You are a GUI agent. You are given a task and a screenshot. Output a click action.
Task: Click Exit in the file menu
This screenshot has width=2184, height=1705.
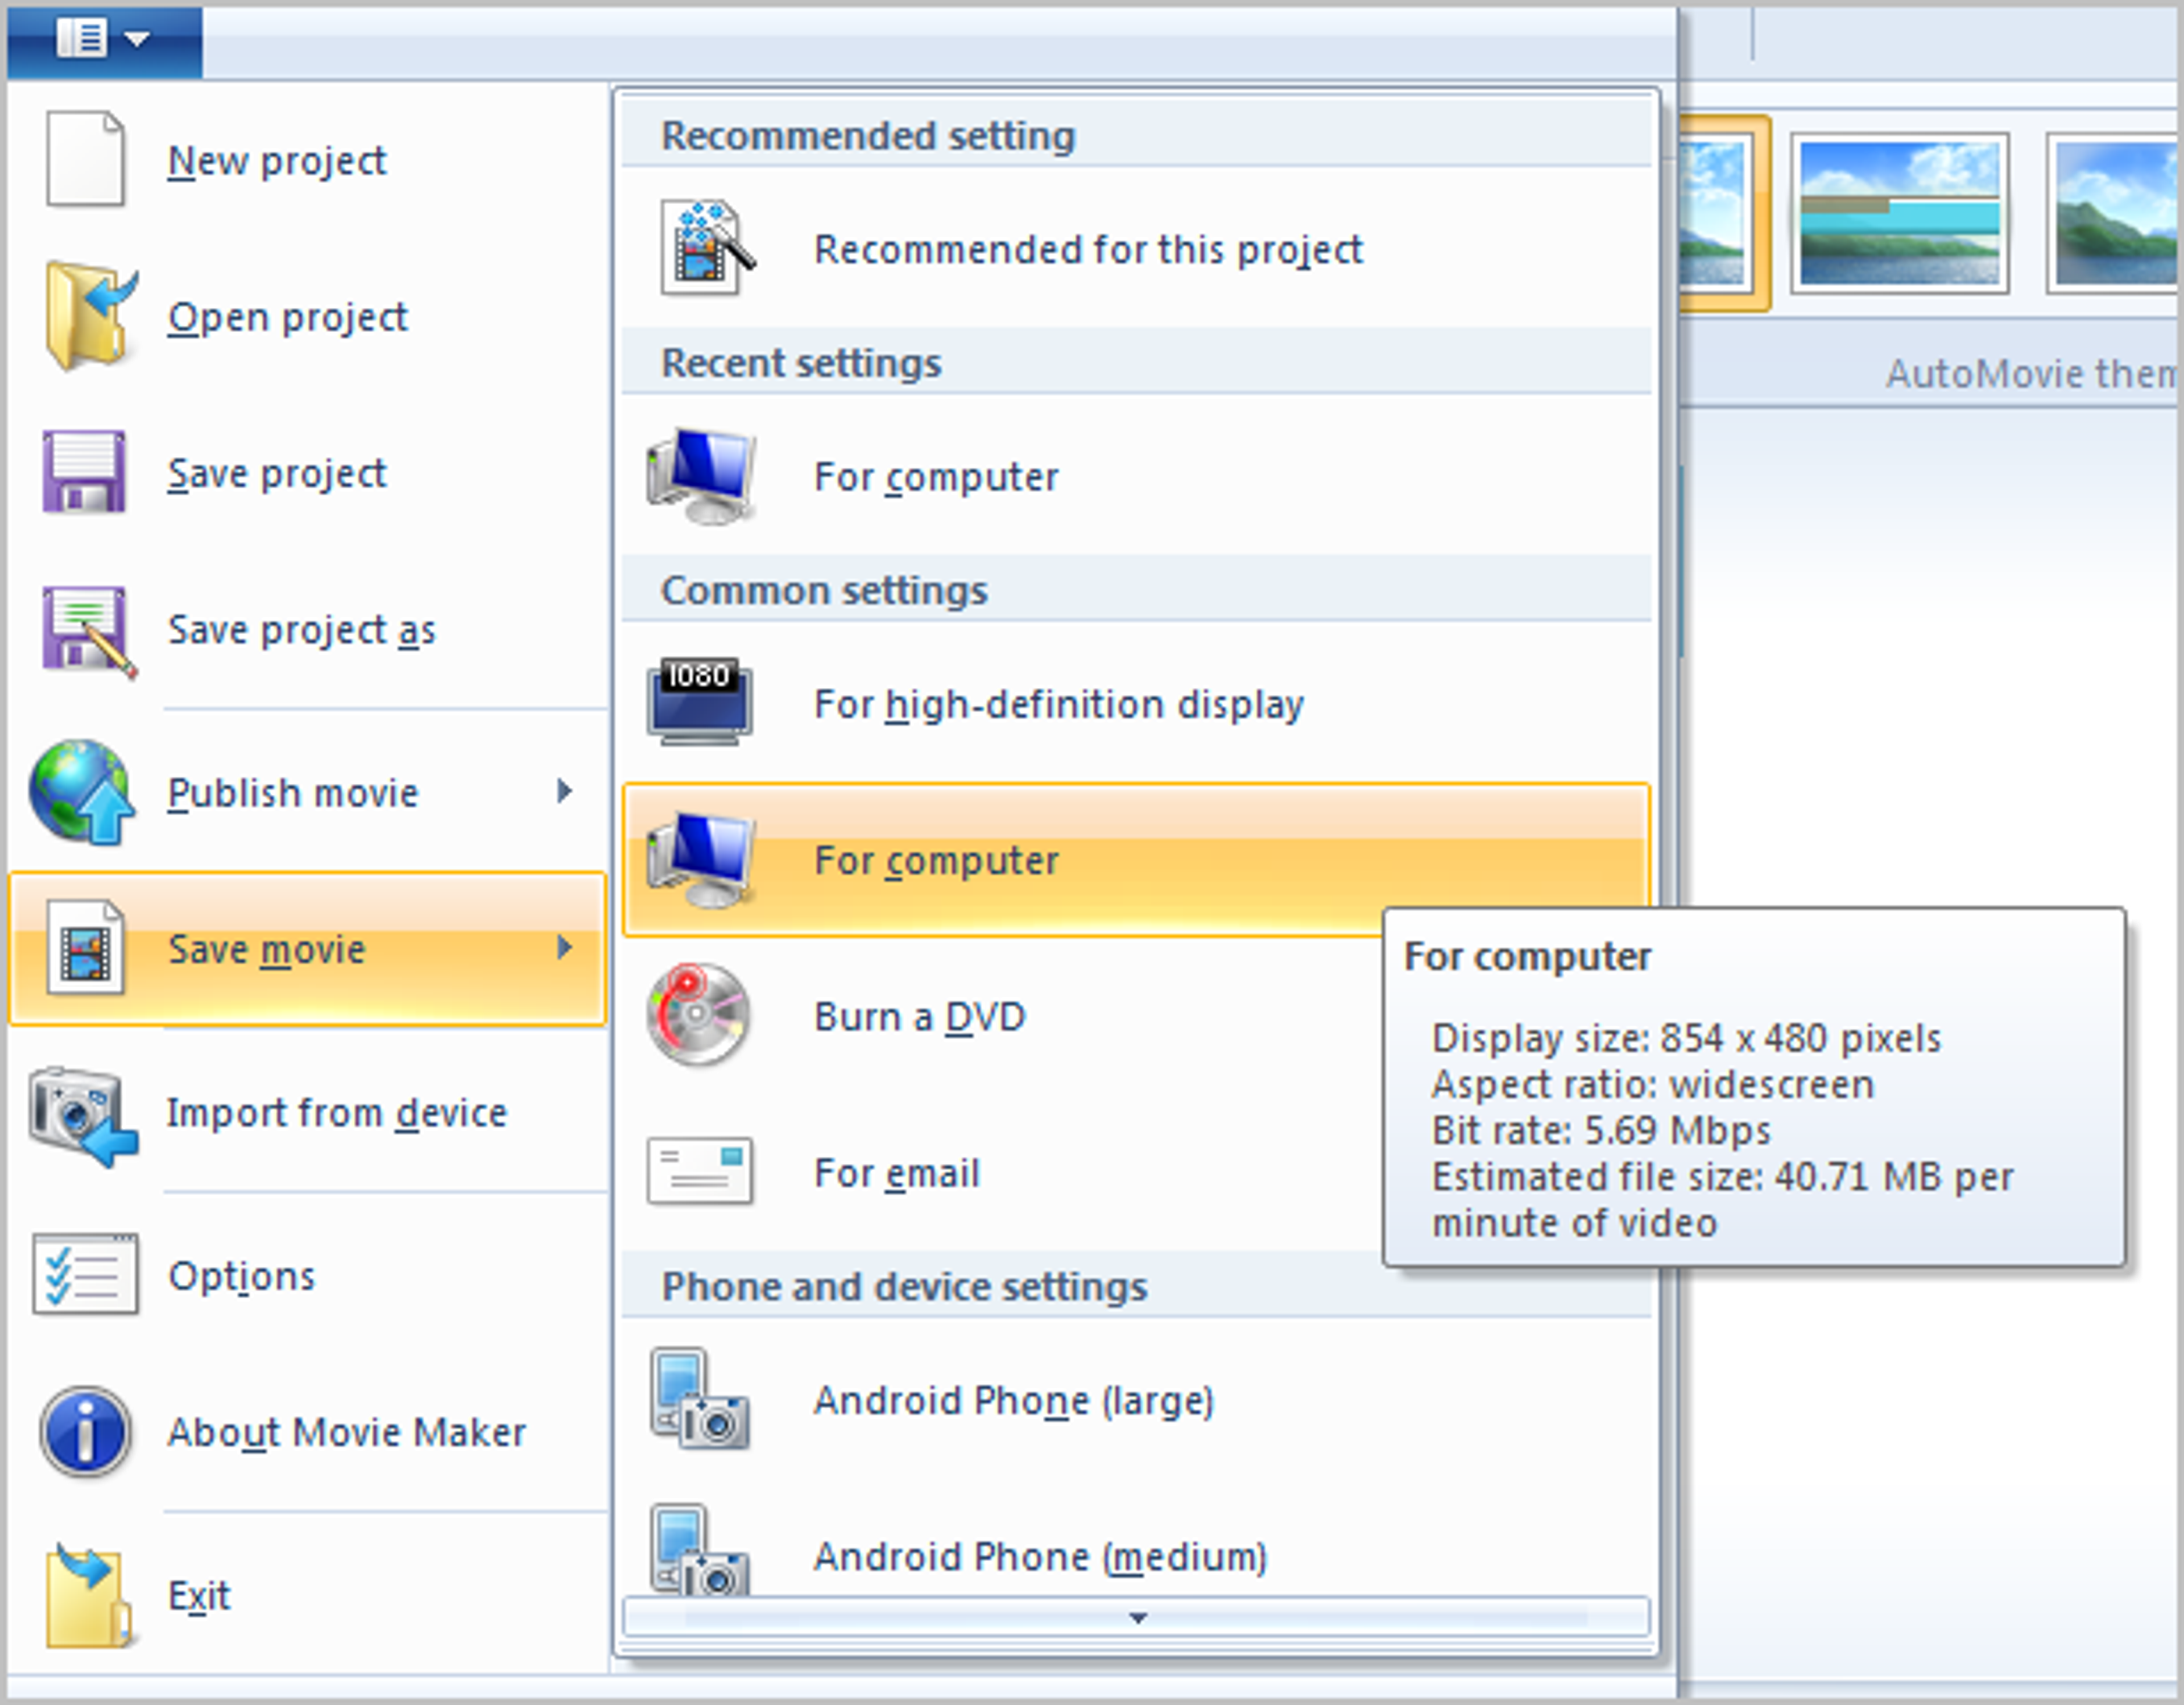[x=198, y=1595]
